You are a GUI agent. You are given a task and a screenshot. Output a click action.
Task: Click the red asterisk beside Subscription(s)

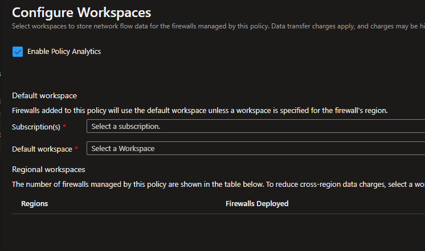(64, 126)
